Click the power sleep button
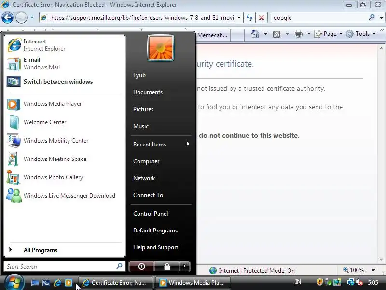 (141, 266)
